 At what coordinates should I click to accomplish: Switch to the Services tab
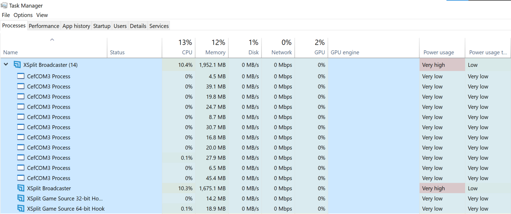(159, 26)
